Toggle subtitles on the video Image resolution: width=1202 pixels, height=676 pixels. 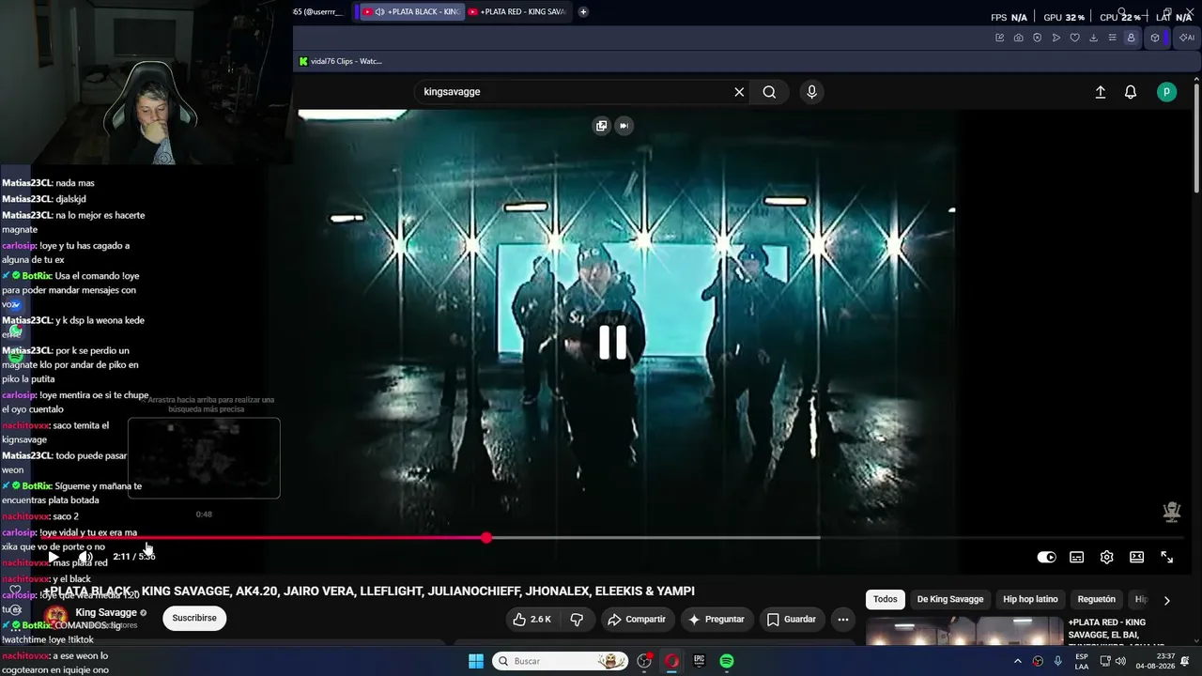point(1076,557)
